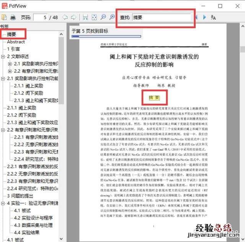Find next match arrow
Viewport: 245px width, 242px height.
[204, 17]
